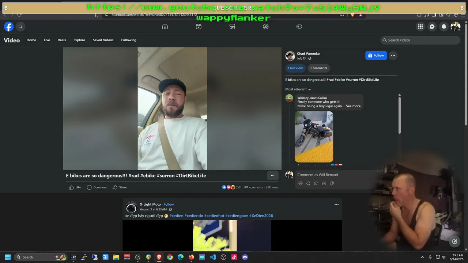Open the X-Light Moto page link

click(150, 205)
